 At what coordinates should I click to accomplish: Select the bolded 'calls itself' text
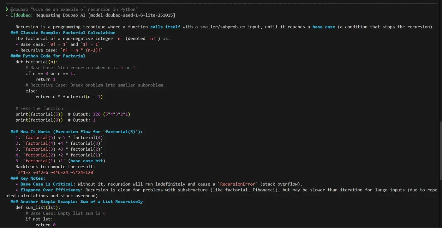click(x=165, y=27)
